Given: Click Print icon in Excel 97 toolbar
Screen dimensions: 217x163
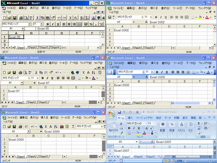Looking at the screenshot, I should coord(20,73).
